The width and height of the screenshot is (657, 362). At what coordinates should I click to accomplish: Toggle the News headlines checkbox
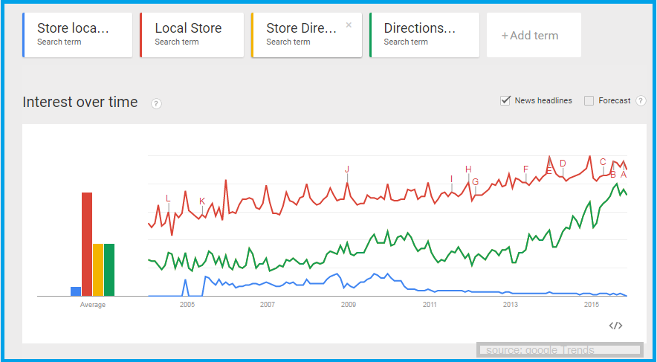coord(505,100)
